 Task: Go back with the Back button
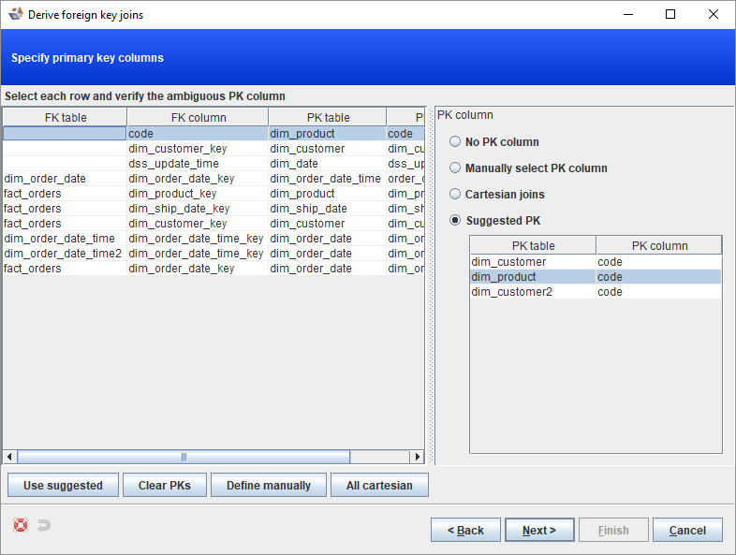(465, 530)
